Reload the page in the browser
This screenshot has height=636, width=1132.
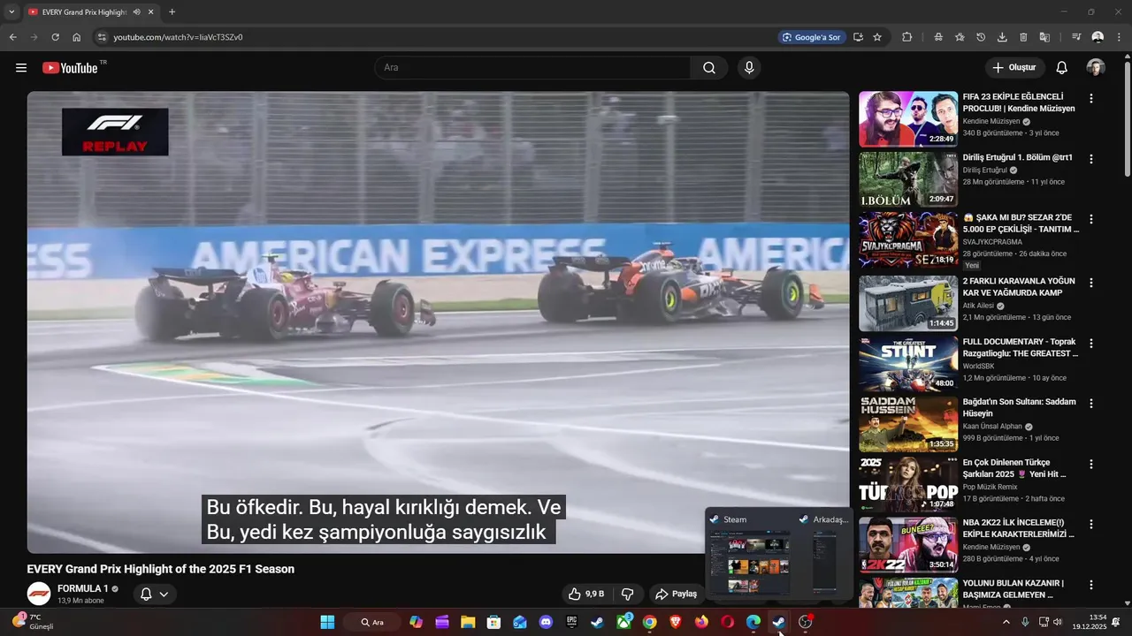[x=55, y=37]
